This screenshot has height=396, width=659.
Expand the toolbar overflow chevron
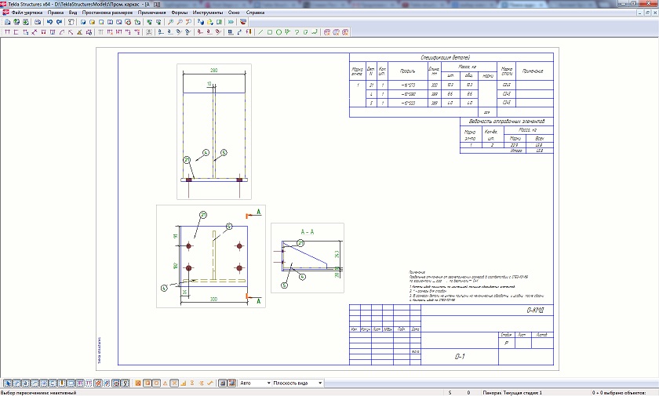tap(230, 22)
